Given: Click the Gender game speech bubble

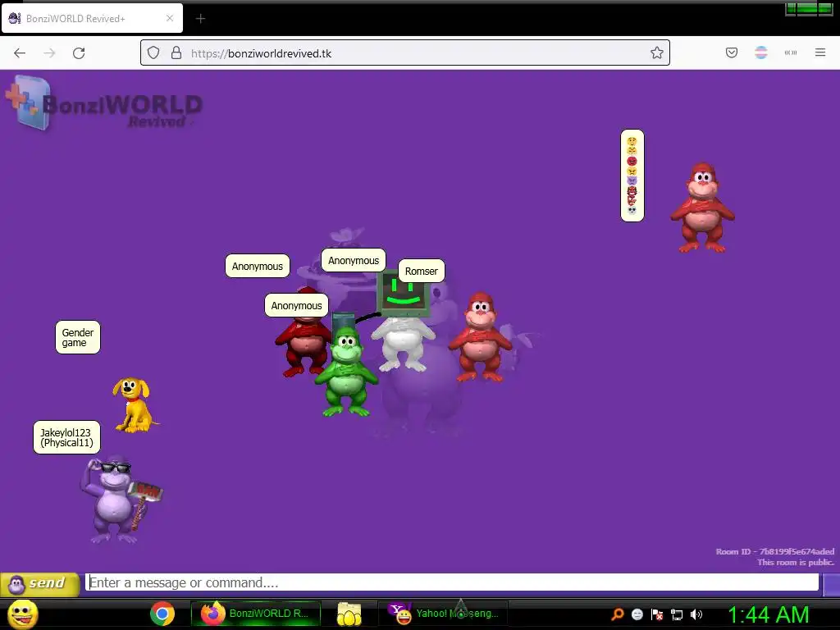Looking at the screenshot, I should click(x=78, y=337).
